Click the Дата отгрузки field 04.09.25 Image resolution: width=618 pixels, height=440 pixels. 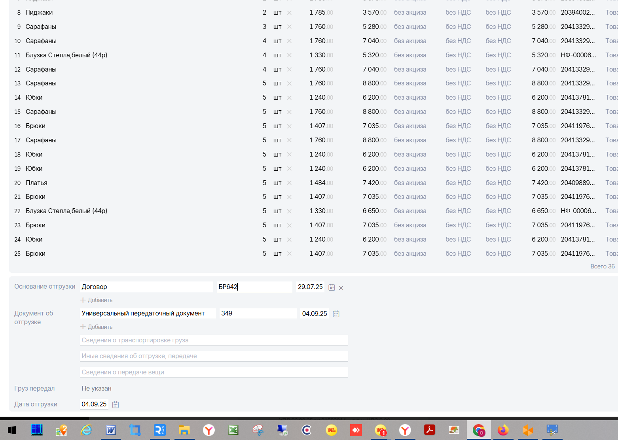click(94, 404)
